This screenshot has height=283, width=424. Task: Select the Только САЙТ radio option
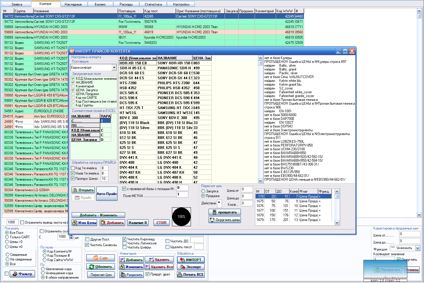tap(7, 237)
